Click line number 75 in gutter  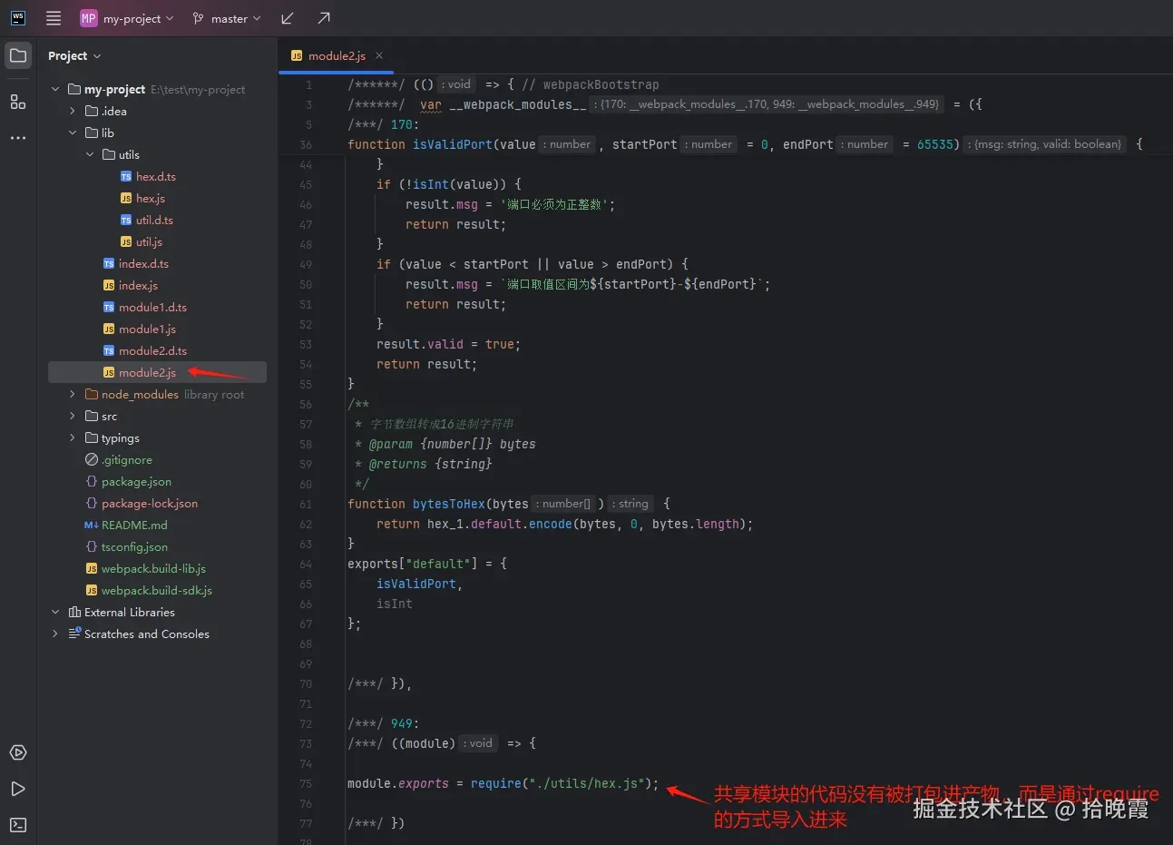pos(305,783)
